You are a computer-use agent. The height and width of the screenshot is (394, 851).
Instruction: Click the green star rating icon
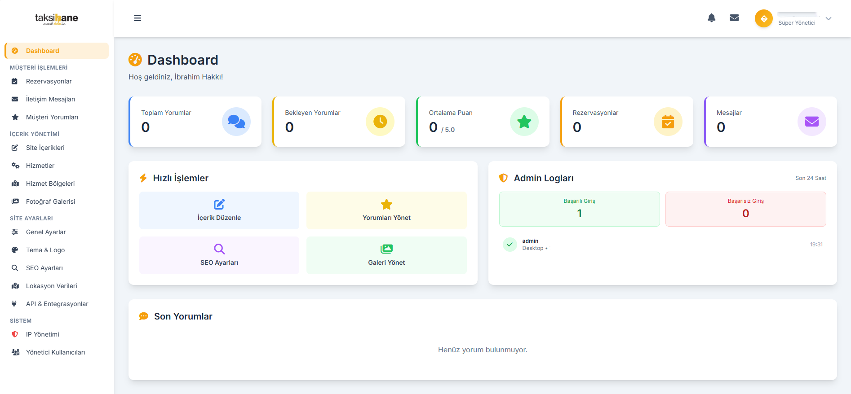pyautogui.click(x=524, y=122)
